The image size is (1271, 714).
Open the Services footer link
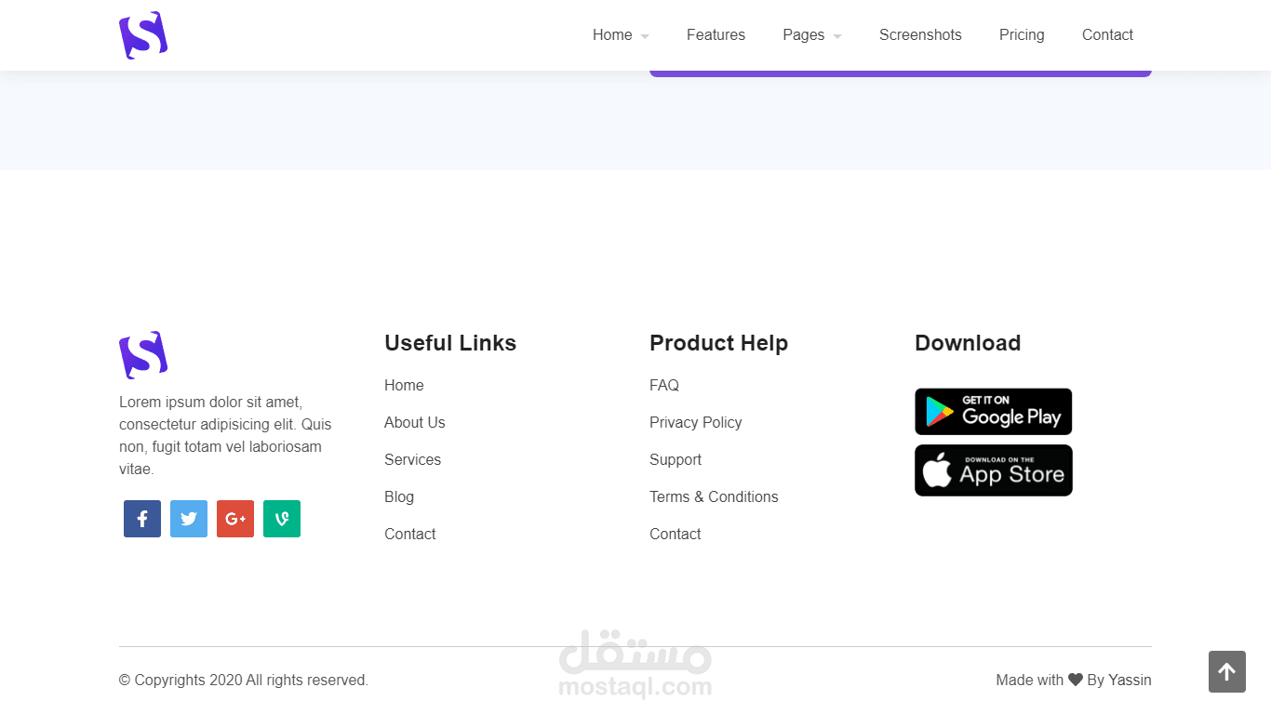[412, 459]
